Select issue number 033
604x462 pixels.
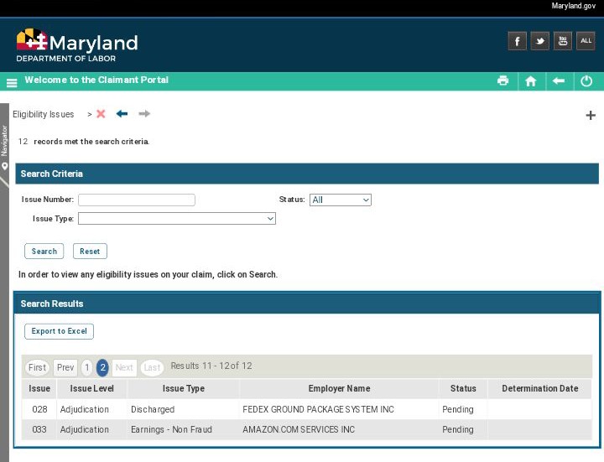pyautogui.click(x=39, y=429)
